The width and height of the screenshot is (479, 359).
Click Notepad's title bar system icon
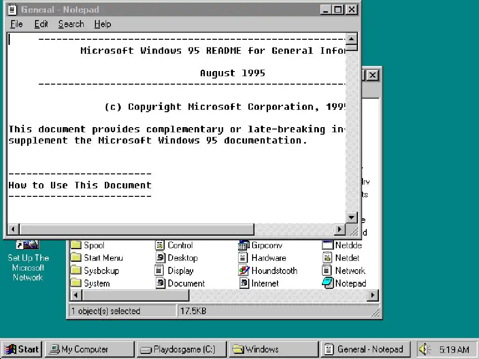[12, 9]
